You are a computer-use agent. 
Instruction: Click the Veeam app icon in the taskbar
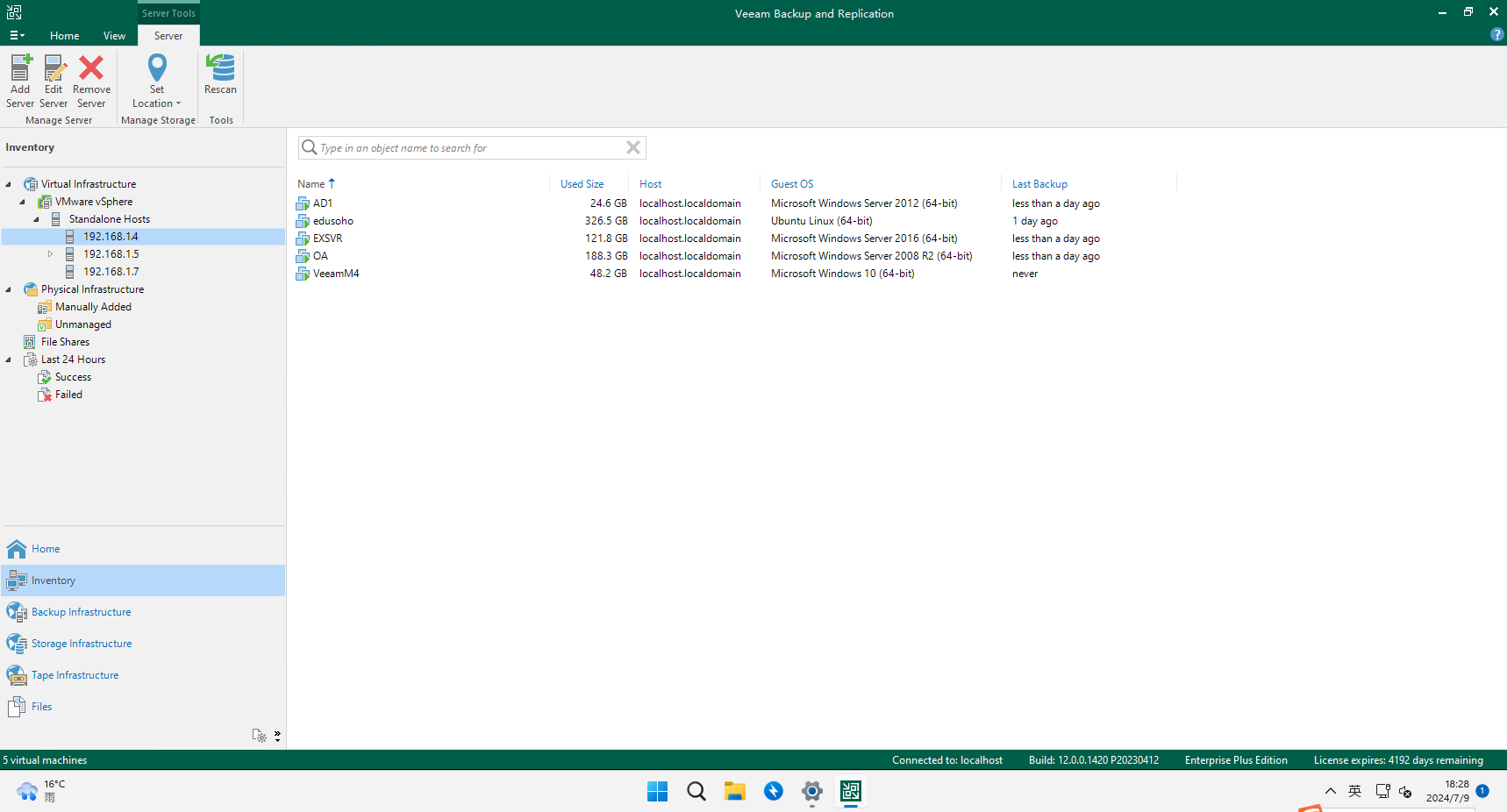pyautogui.click(x=850, y=791)
